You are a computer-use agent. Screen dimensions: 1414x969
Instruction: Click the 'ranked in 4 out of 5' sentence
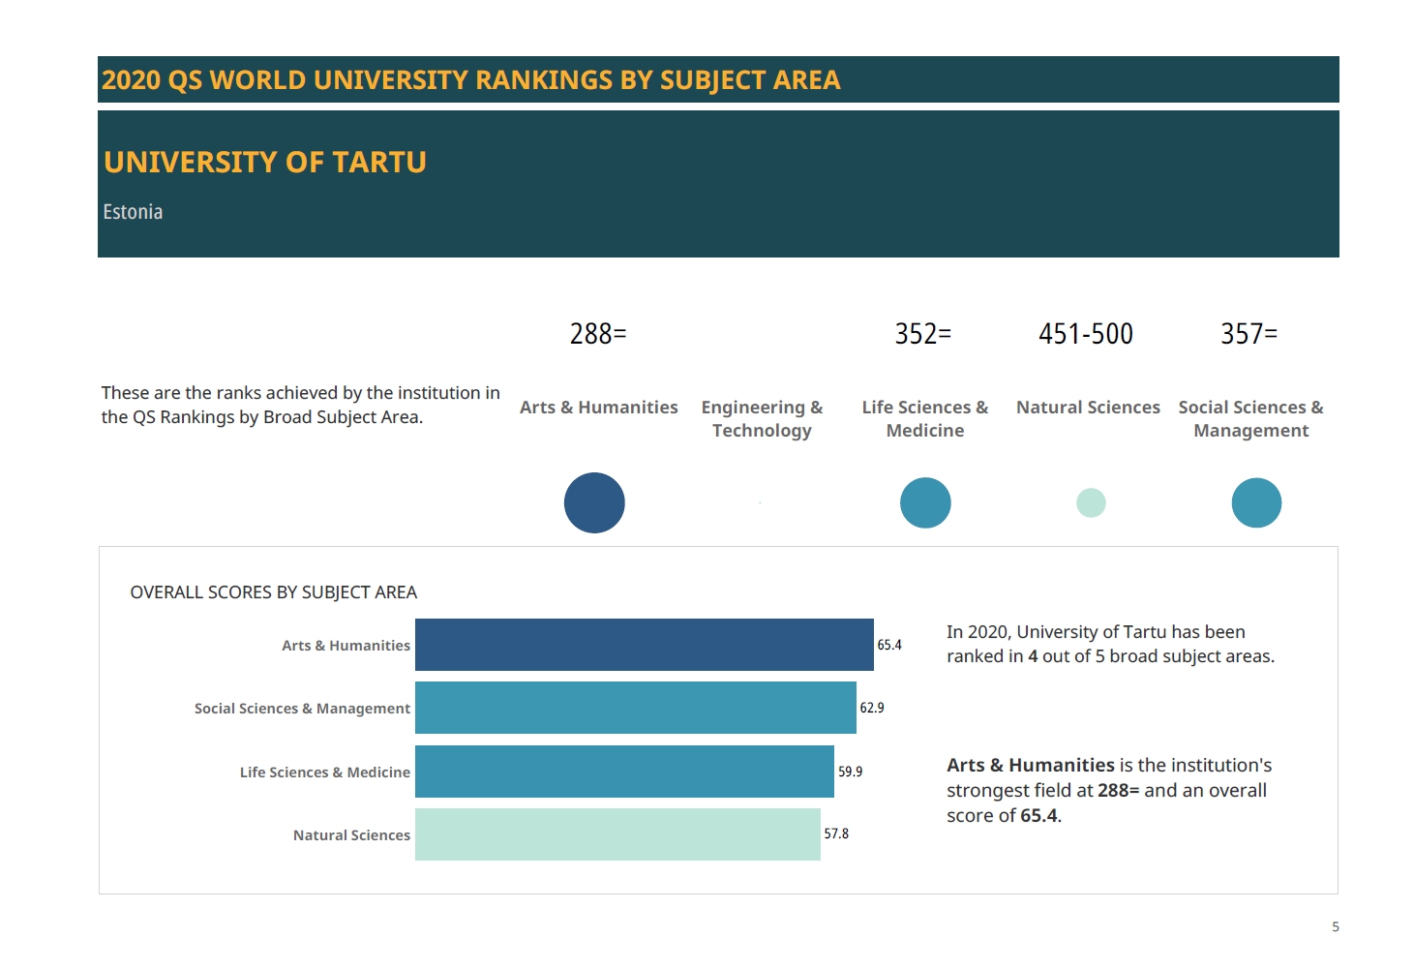point(1110,644)
